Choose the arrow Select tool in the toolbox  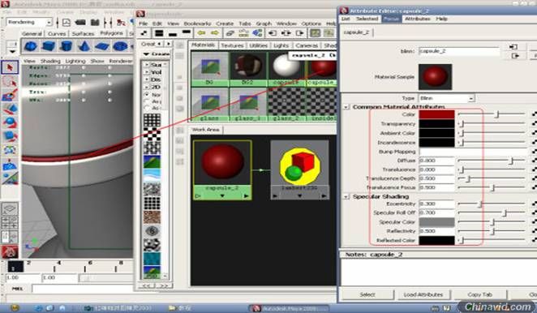point(10,67)
